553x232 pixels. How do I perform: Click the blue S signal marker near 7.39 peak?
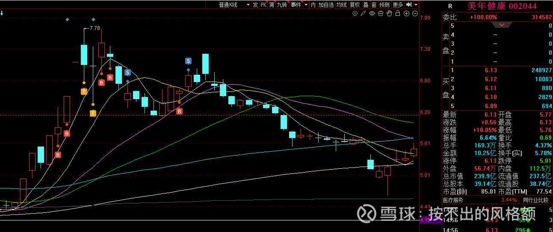[x=188, y=61]
